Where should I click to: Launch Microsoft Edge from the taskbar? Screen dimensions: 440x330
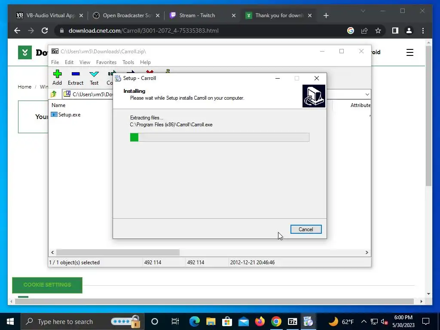point(194,321)
